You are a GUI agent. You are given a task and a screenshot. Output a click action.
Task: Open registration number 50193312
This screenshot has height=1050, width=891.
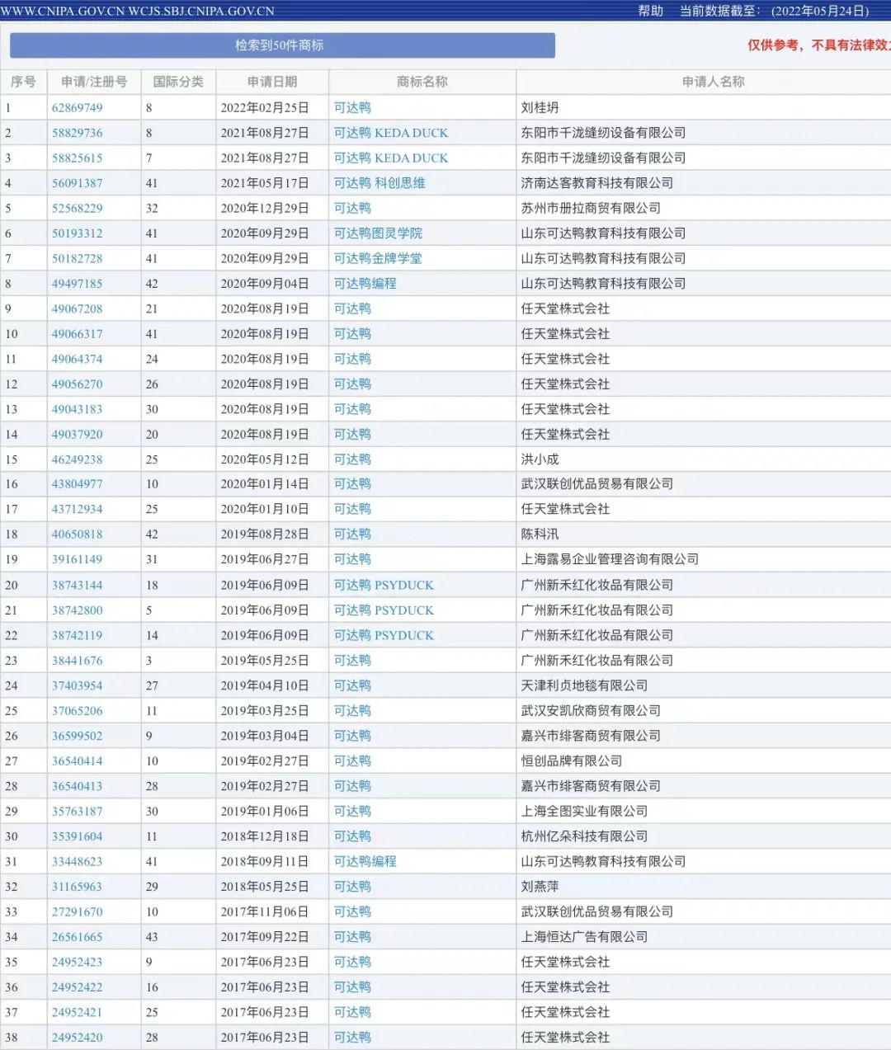78,233
